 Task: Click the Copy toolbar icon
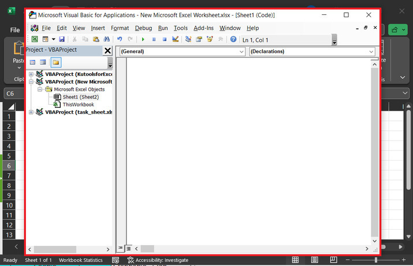(85, 39)
